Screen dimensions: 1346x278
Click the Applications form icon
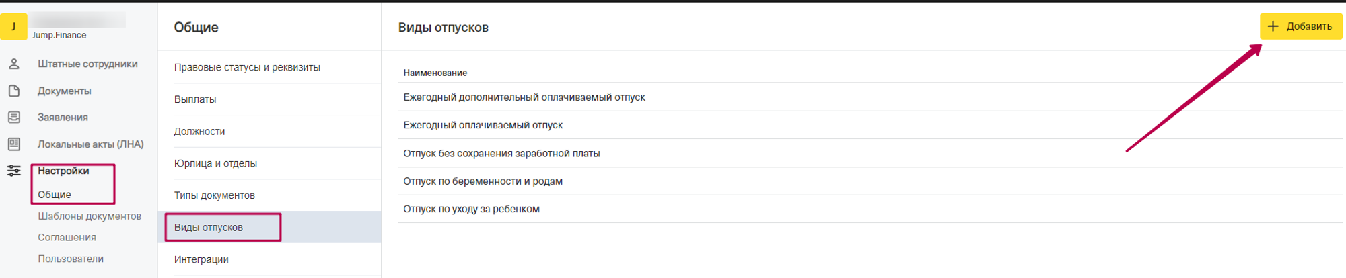(x=14, y=118)
